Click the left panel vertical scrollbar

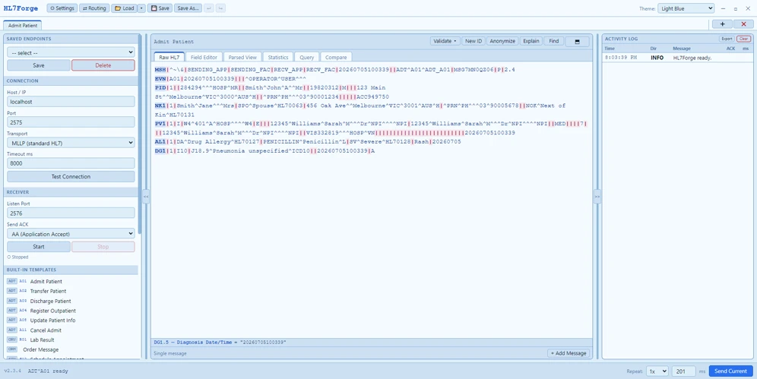[140, 135]
